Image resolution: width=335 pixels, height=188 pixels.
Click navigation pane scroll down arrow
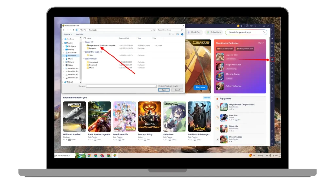(x=81, y=82)
